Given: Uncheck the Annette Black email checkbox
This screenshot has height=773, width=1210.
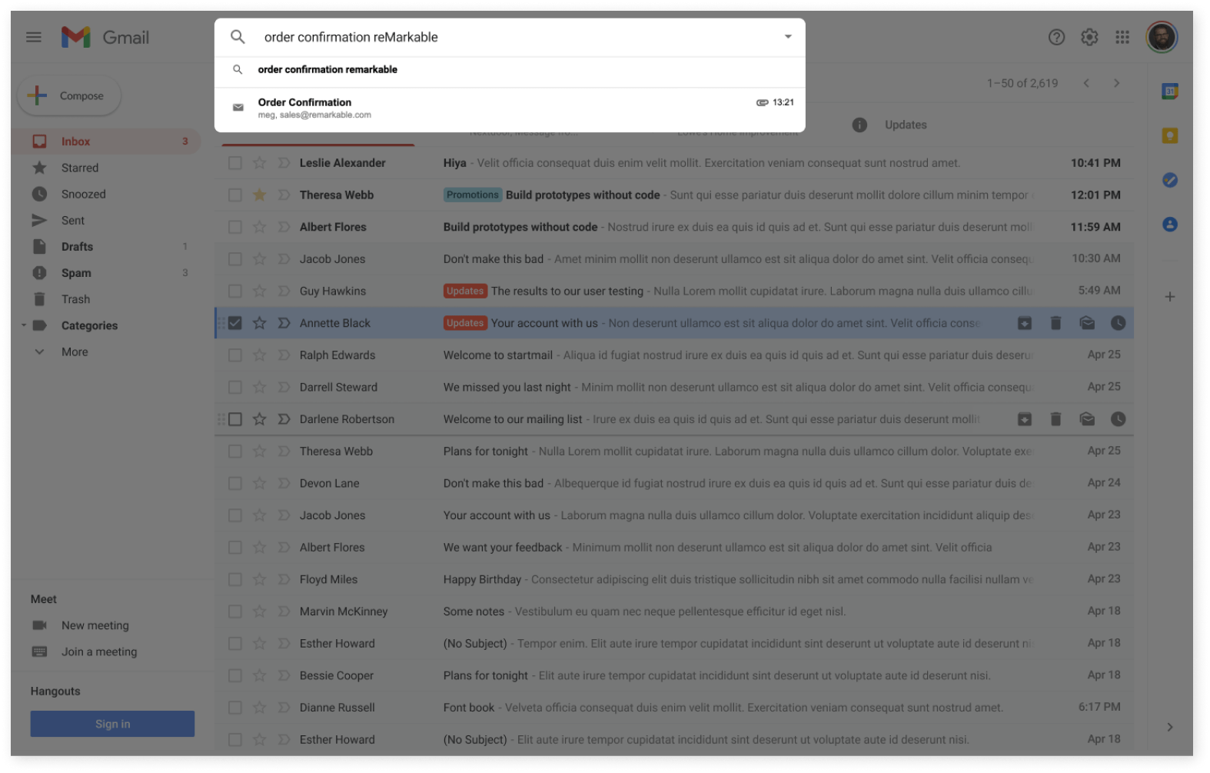Looking at the screenshot, I should coord(235,323).
